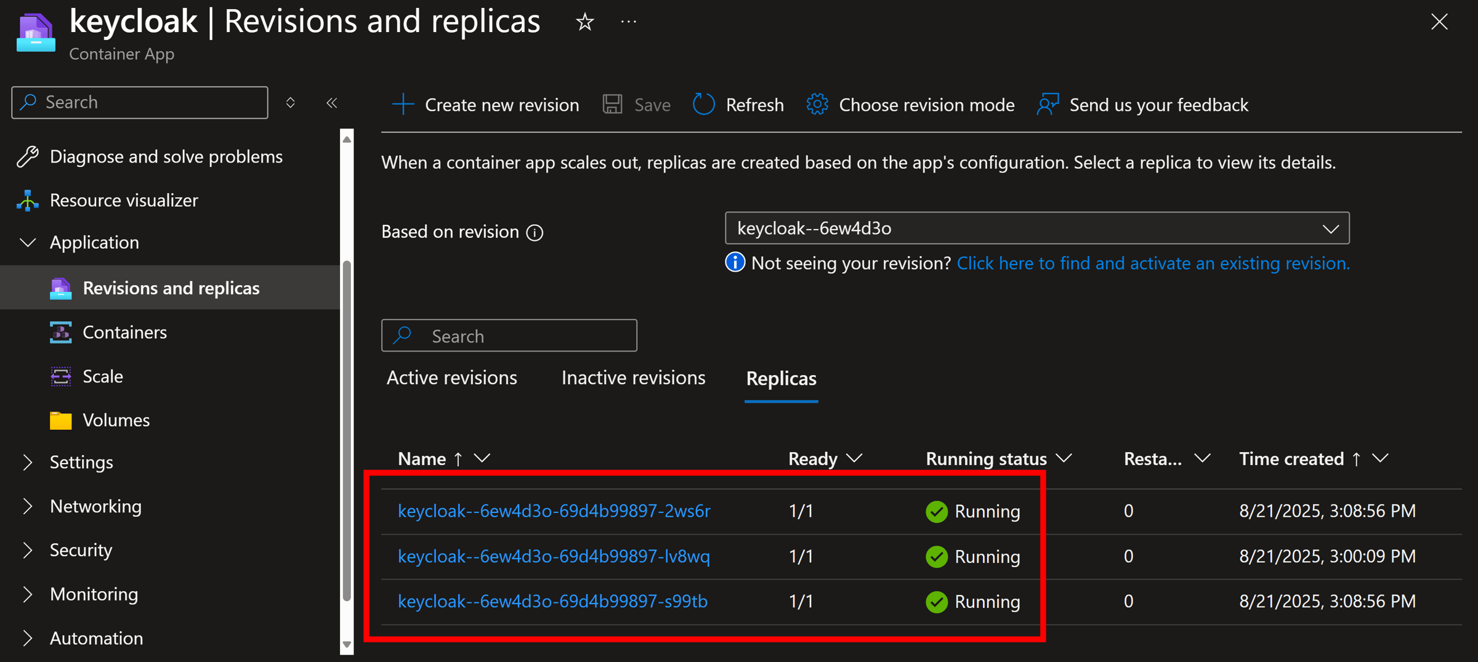
Task: Open the Ready column dropdown
Action: 854,459
